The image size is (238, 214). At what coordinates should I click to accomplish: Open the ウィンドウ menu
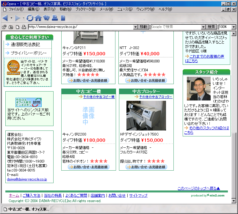coord(145,10)
